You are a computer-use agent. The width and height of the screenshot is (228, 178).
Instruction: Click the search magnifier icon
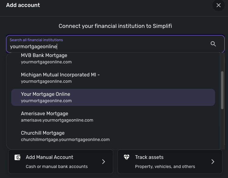point(213,44)
